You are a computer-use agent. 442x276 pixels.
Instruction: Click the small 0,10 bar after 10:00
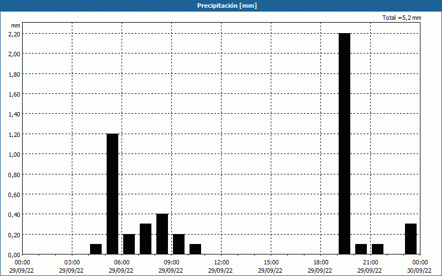196,249
